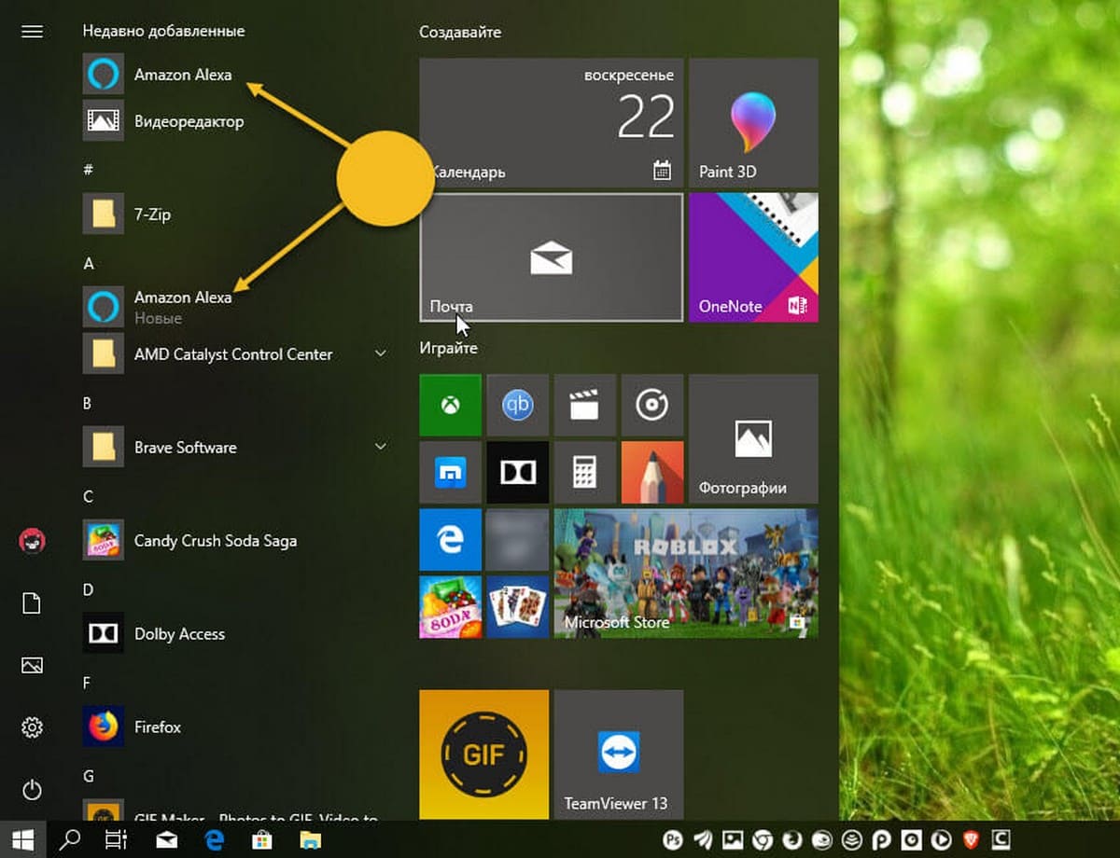This screenshot has height=858, width=1120.
Task: Open the Microsoft Edge tile
Action: coord(451,539)
